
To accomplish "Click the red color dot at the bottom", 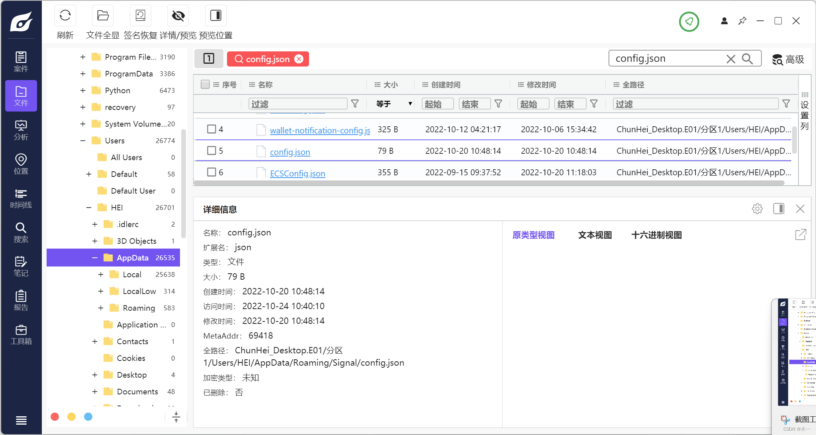I will [x=55, y=417].
